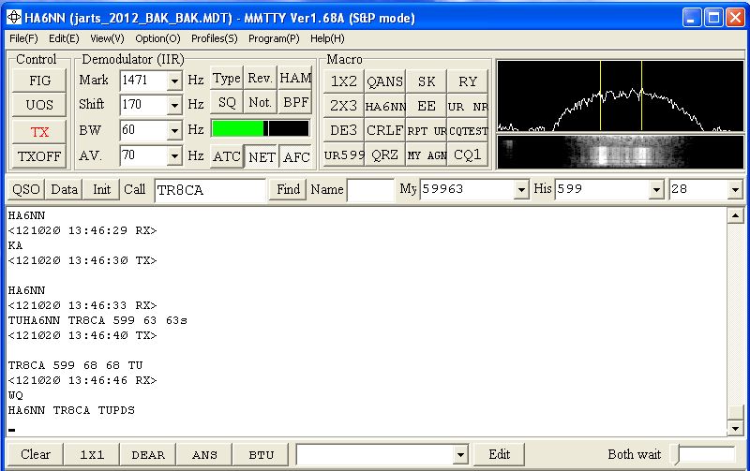
Task: Click the DEAR macro button
Action: coord(148,454)
